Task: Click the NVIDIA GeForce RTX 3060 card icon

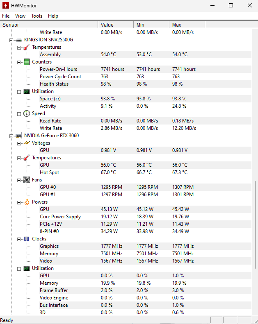Action: coord(19,136)
